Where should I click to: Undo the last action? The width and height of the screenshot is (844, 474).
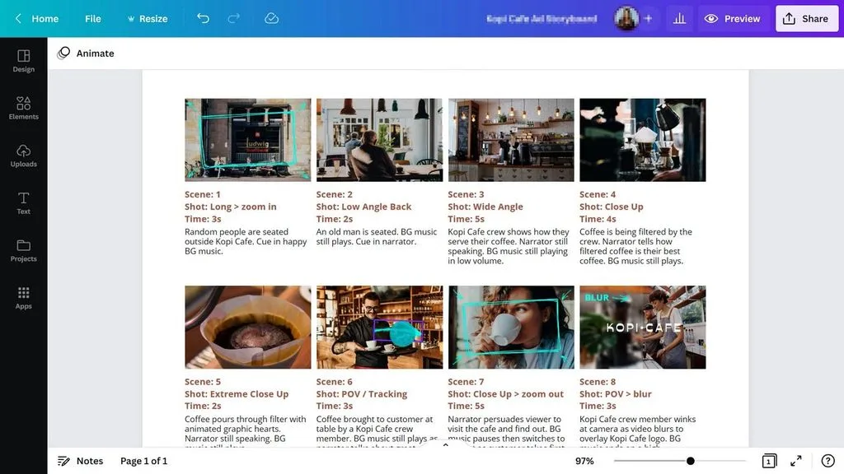[203, 19]
